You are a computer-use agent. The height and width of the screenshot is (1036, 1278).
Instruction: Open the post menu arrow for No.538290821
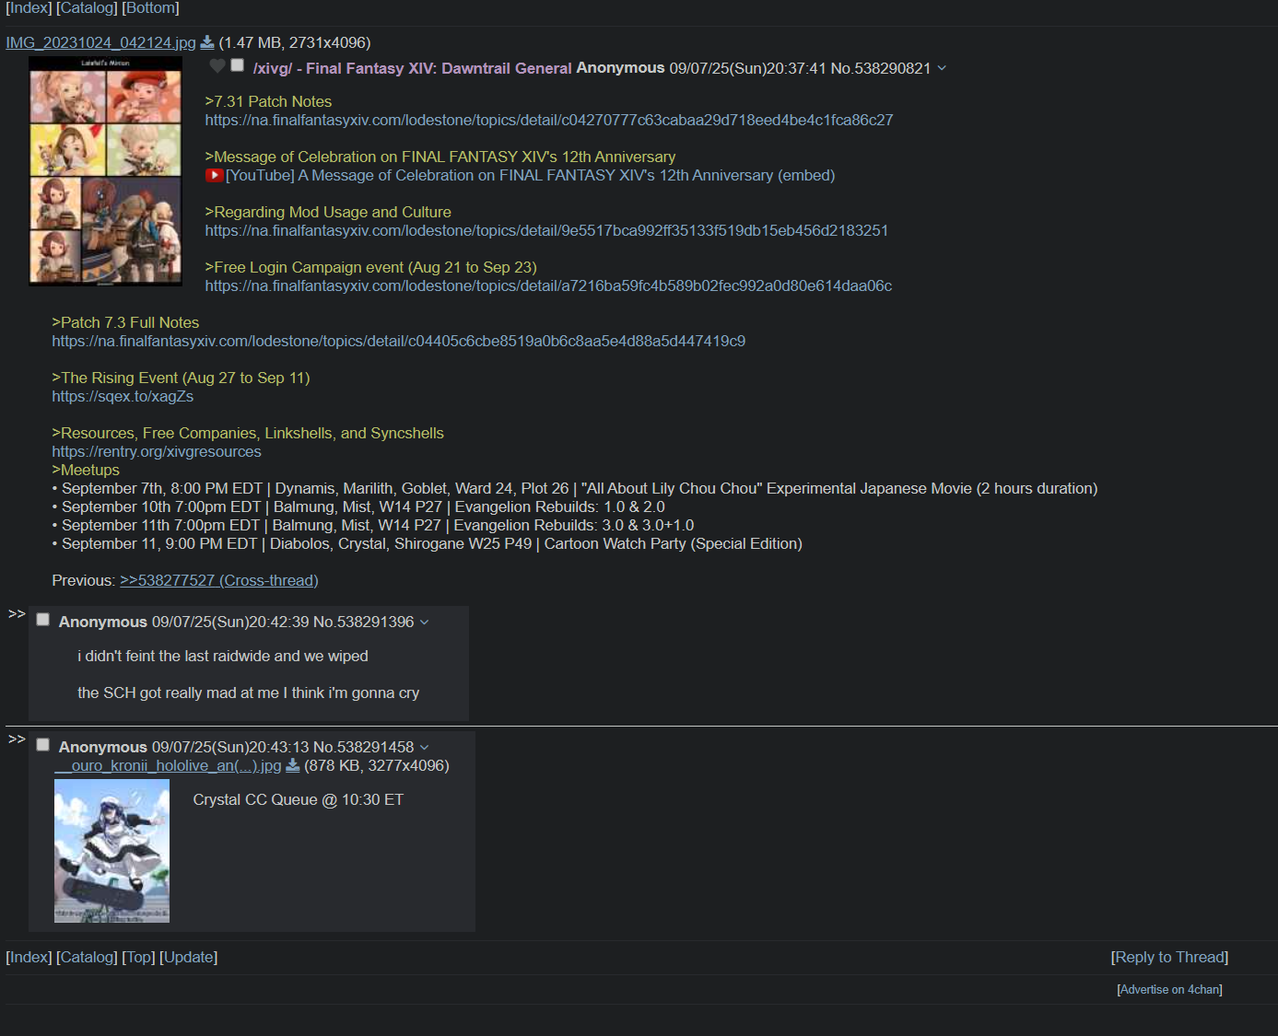[x=942, y=68]
